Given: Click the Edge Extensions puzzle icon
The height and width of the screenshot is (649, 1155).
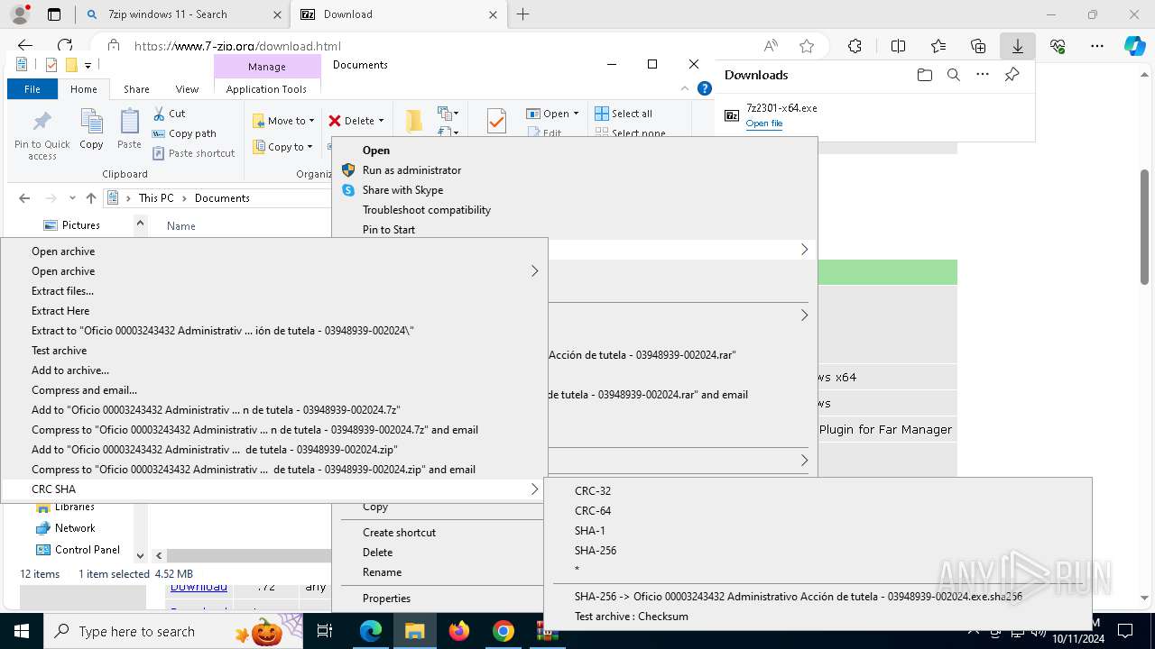Looking at the screenshot, I should 855,46.
